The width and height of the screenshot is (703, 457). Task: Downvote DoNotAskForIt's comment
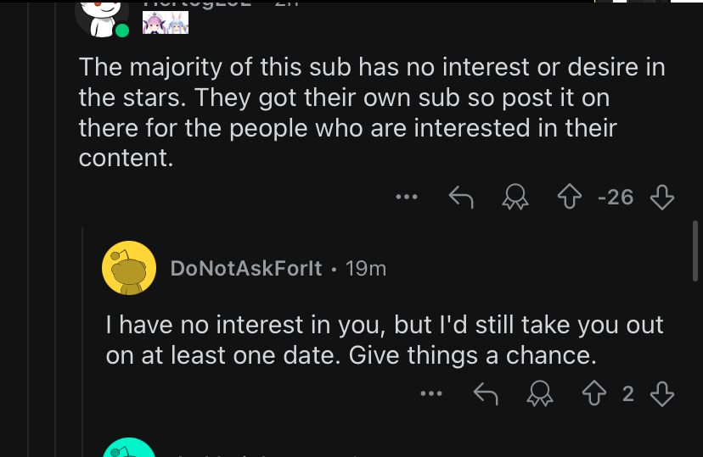[661, 393]
